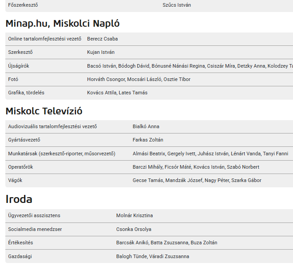Select the name 'Kujan István'
The image size is (293, 267).
(x=101, y=52)
